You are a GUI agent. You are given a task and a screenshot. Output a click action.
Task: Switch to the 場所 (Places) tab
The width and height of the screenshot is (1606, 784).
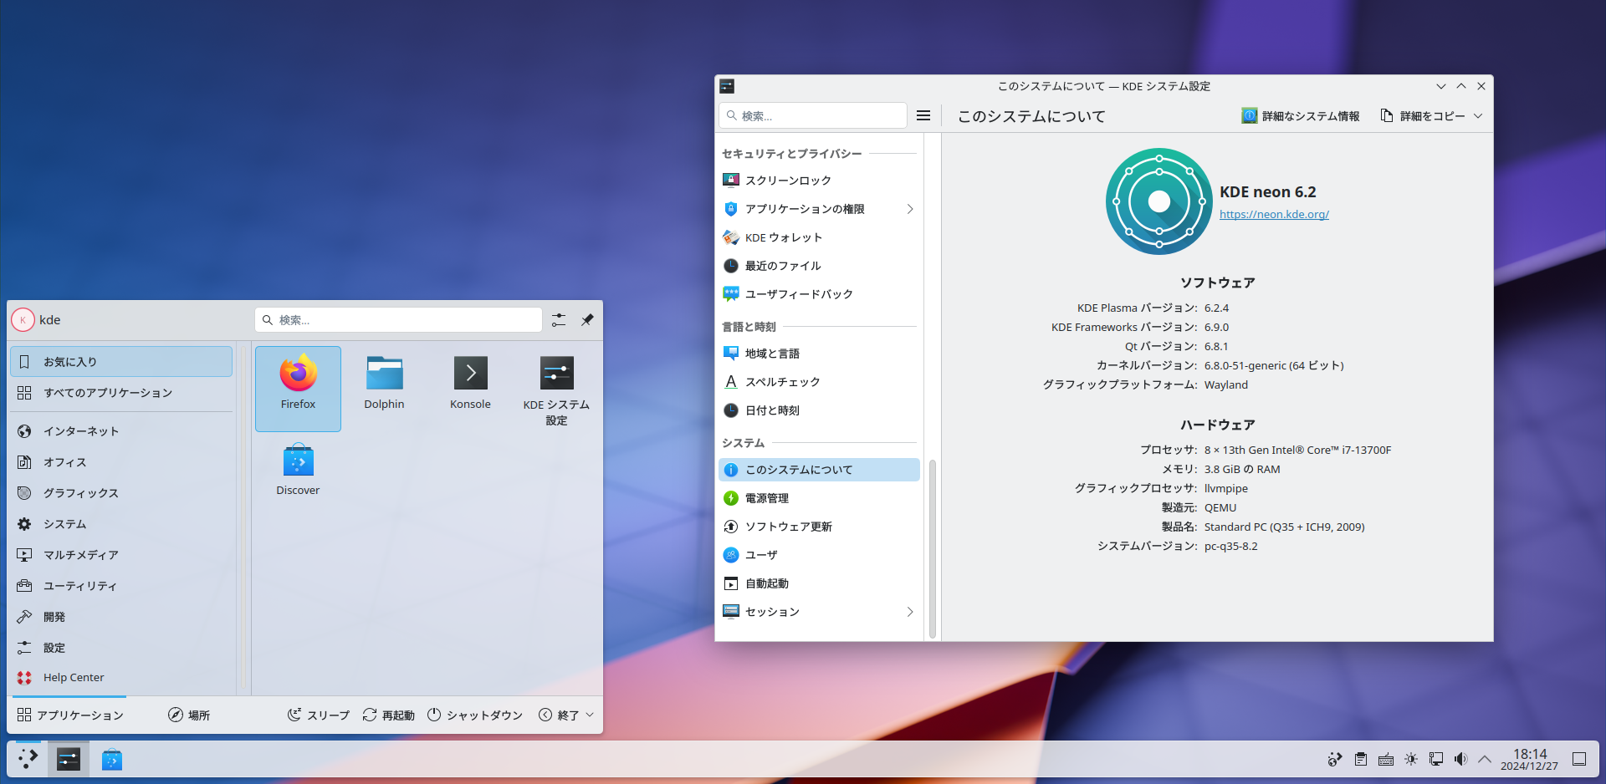[x=189, y=715]
